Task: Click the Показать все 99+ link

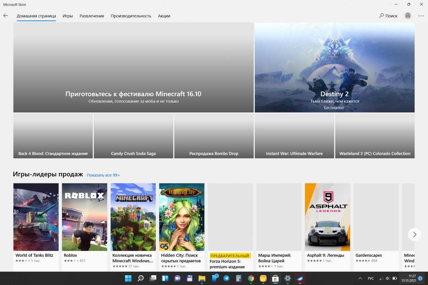Action: click(103, 175)
